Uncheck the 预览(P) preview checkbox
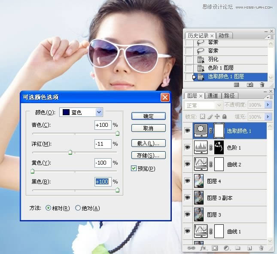Image resolution: width=277 pixels, height=254 pixels. pos(134,168)
